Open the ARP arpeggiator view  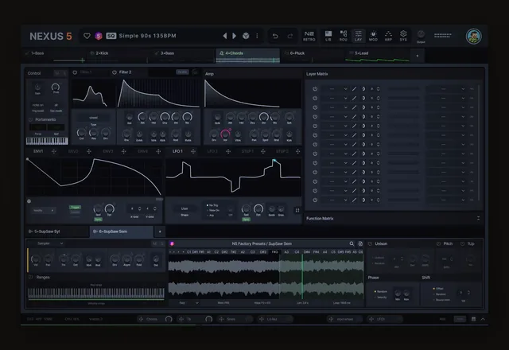tap(388, 36)
